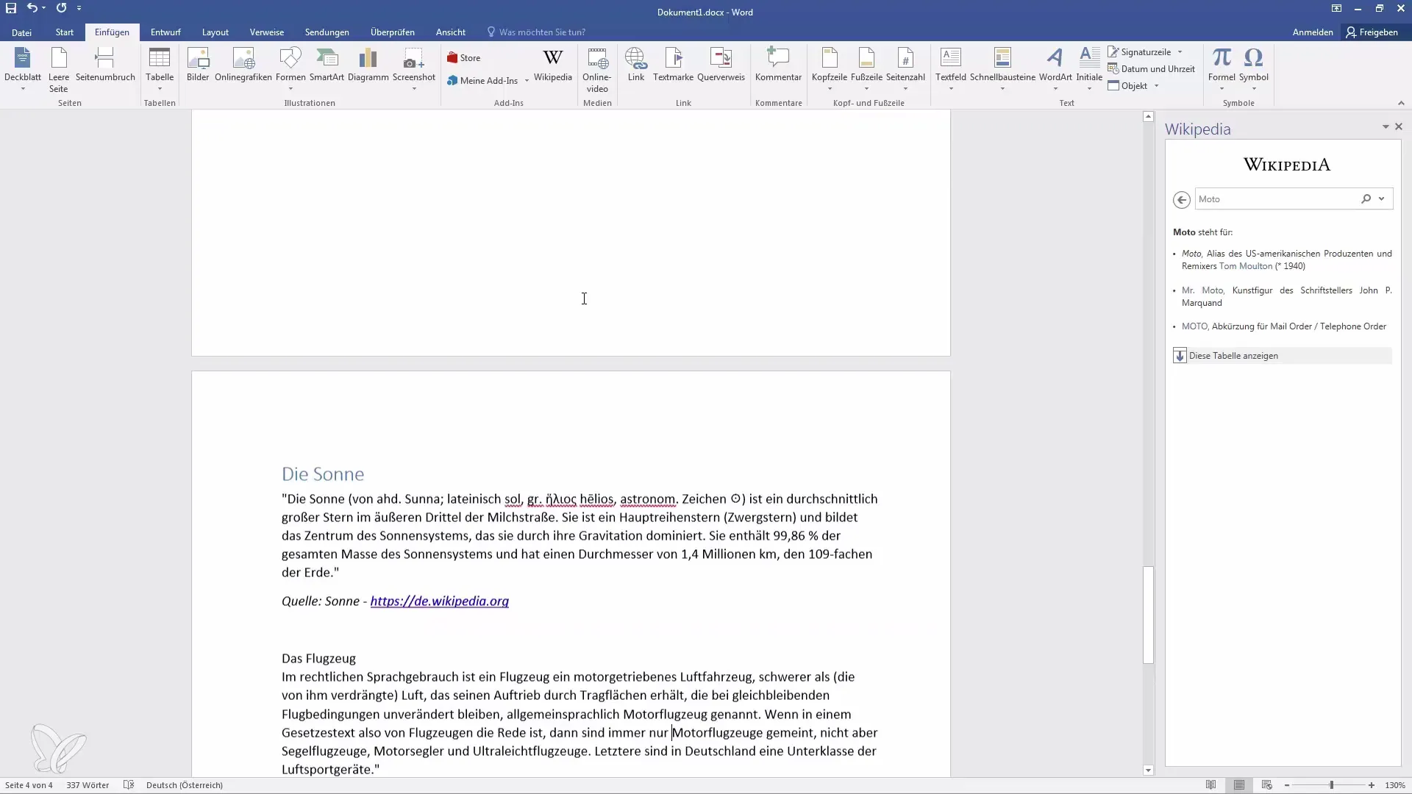Insert a Diagramm into document
Viewport: 1412px width, 794px height.
tap(366, 63)
